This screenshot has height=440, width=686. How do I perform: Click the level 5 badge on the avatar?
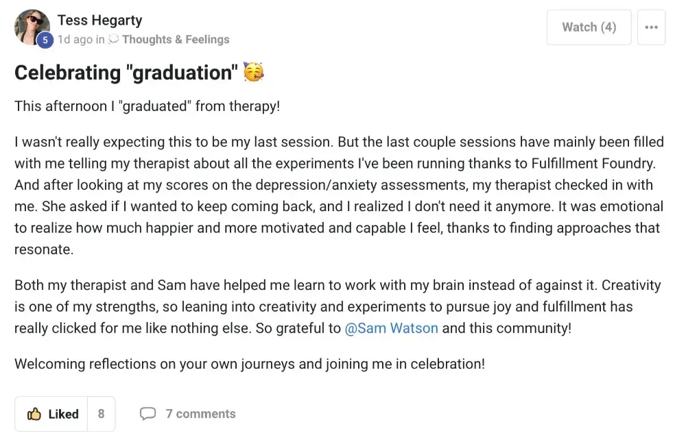tap(45, 40)
